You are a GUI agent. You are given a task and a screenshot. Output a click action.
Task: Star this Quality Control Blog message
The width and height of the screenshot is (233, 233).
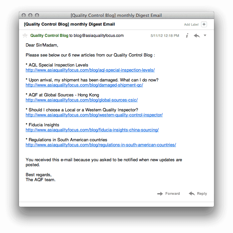[25, 36]
